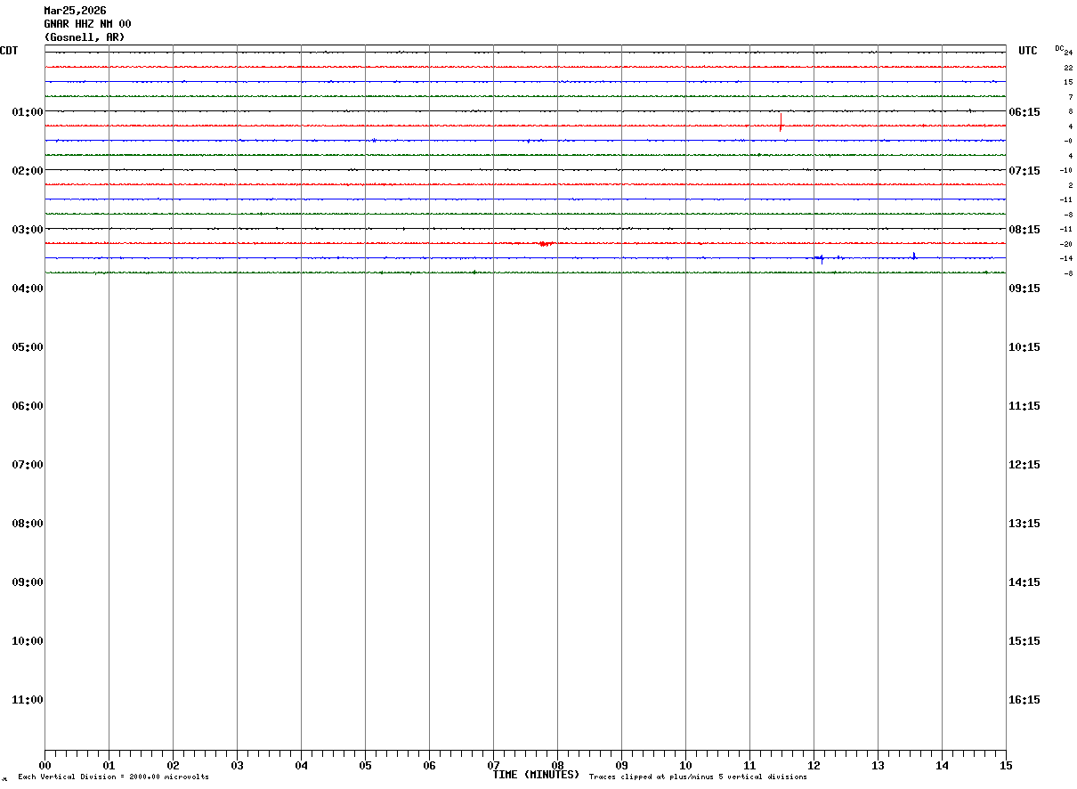Select minute label 03 on the x-axis

(x=237, y=765)
